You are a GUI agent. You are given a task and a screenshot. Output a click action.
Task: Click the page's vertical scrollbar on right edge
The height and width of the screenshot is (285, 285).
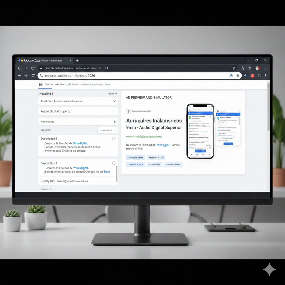point(268,106)
